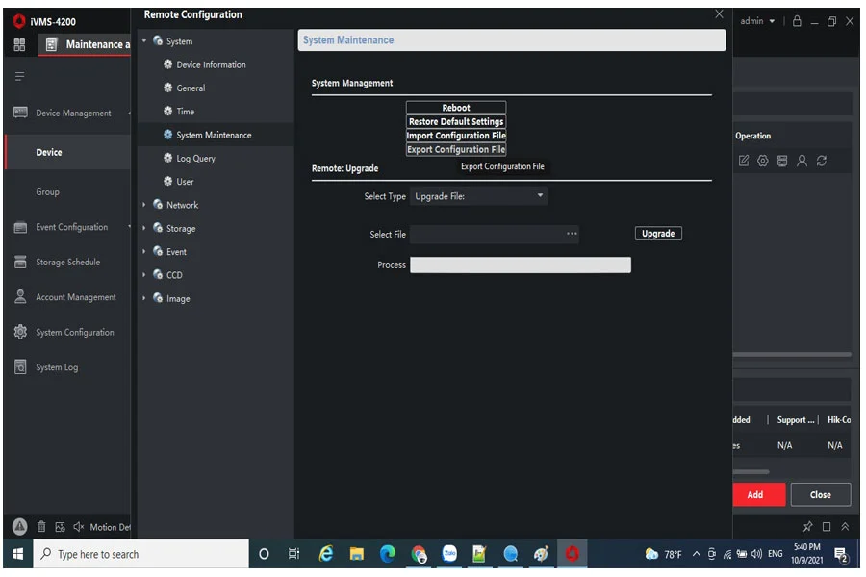
Task: Expand the CCD tree node
Action: [144, 275]
